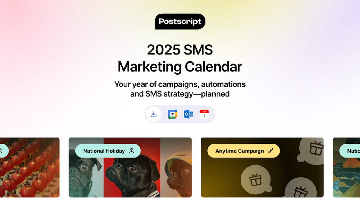This screenshot has width=360, height=202.
Task: Open the spice market card at the screen edge
Action: (346, 167)
